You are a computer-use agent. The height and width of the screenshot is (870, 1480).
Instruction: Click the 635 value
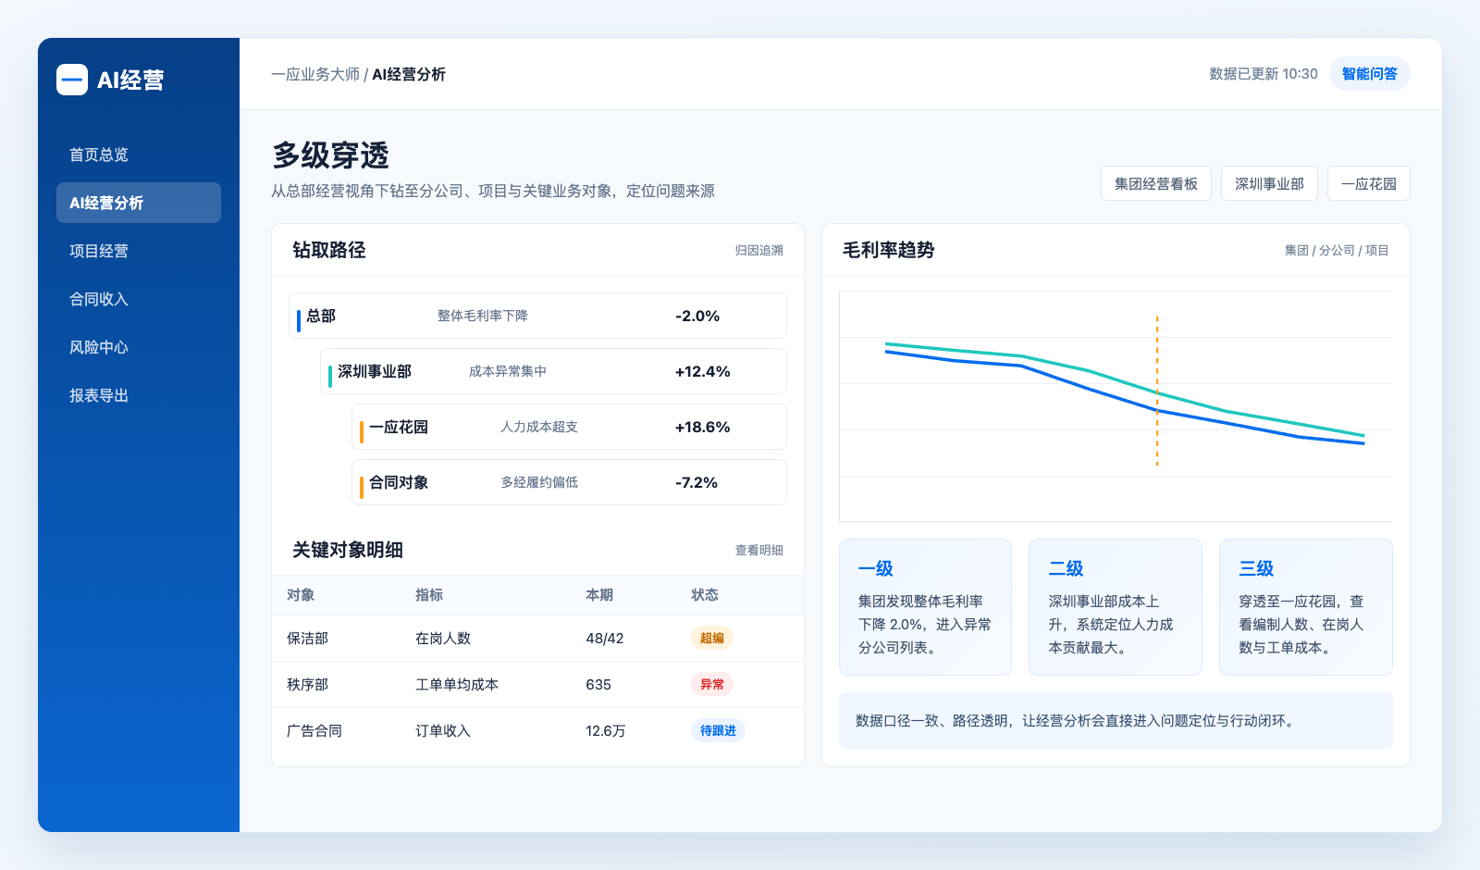pos(598,684)
